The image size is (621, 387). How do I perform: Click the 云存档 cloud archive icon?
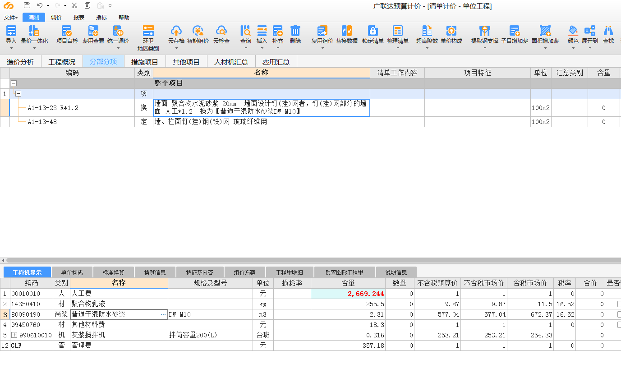(x=176, y=31)
